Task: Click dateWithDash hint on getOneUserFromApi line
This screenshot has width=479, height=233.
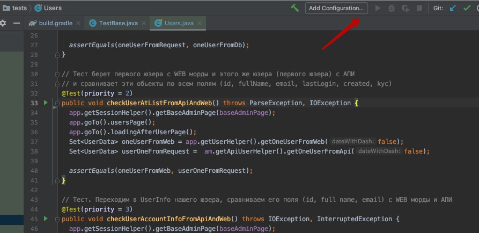Action: click(379, 151)
